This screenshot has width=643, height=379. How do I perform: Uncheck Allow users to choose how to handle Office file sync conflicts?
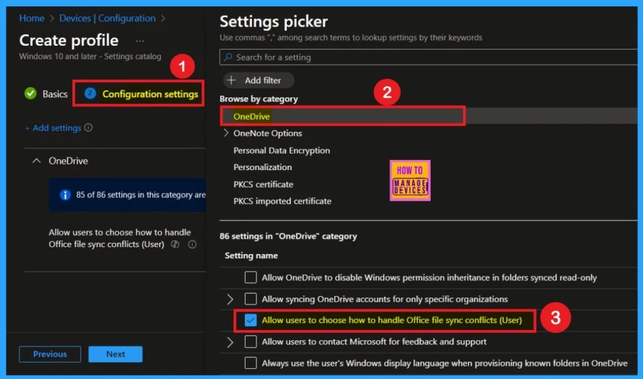pyautogui.click(x=251, y=320)
